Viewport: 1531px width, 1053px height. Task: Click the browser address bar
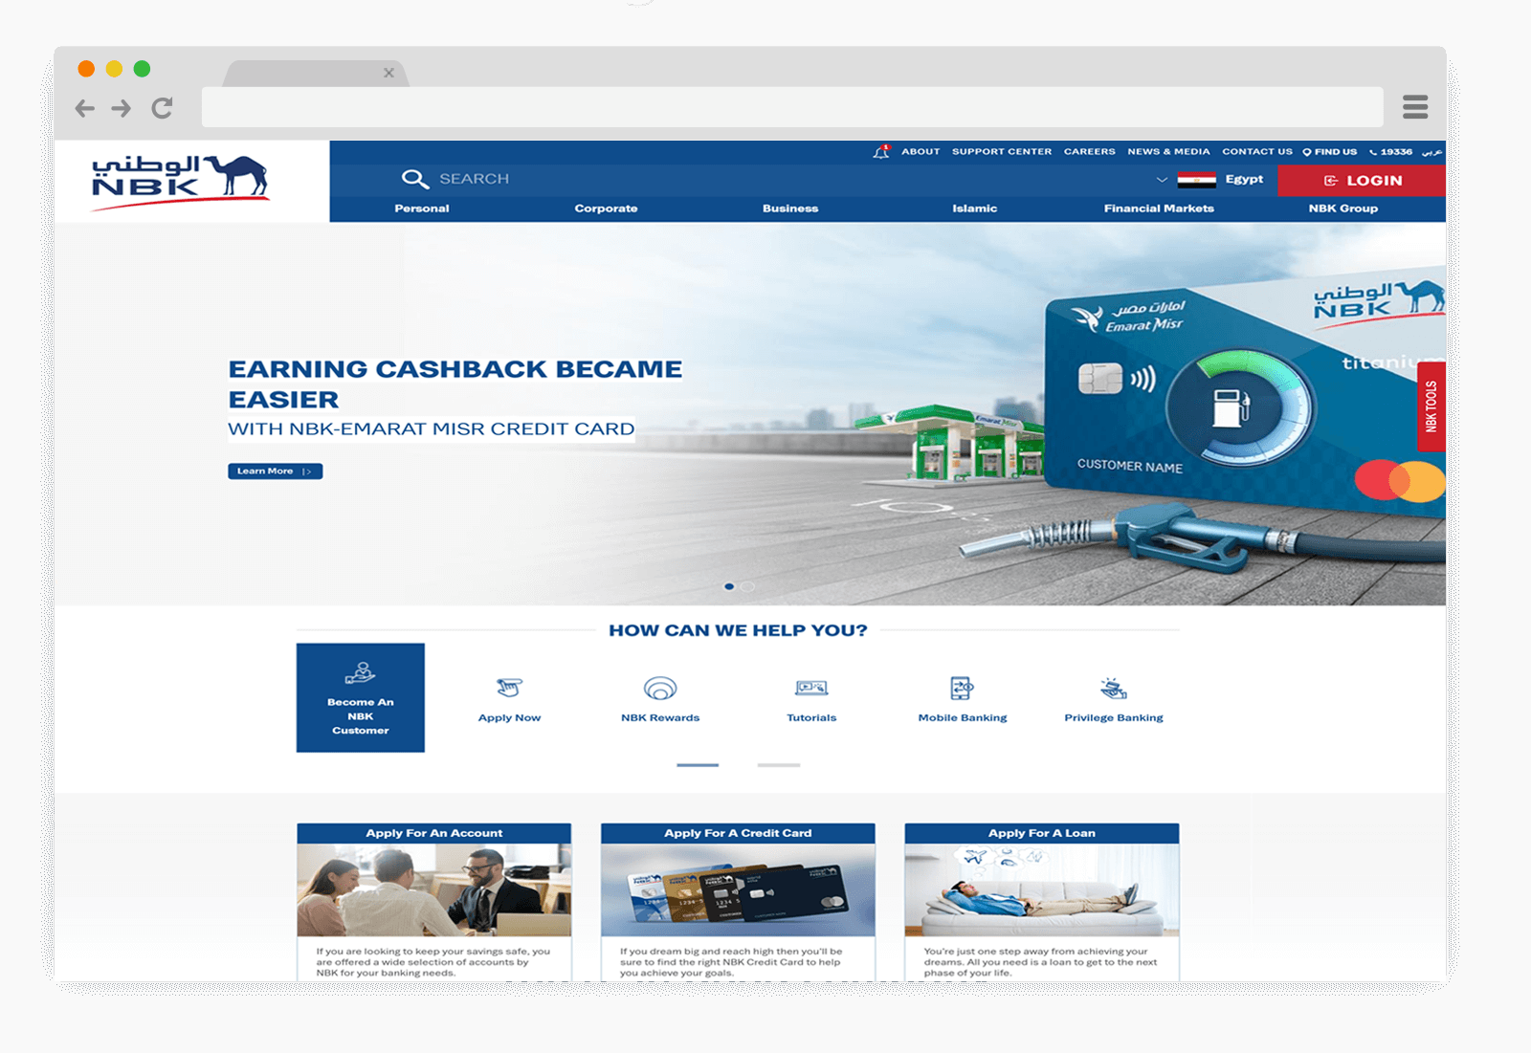point(792,107)
